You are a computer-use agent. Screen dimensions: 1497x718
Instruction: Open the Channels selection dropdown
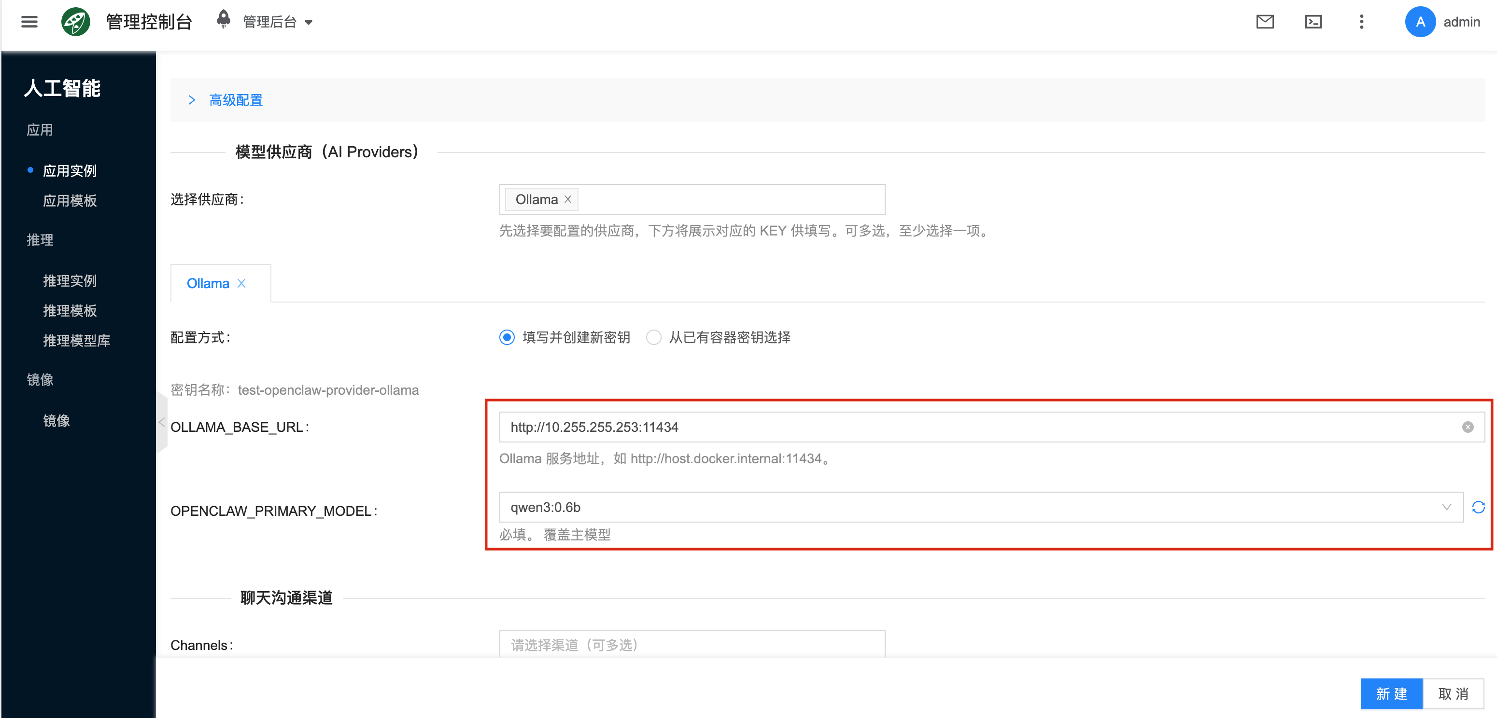pyautogui.click(x=692, y=644)
